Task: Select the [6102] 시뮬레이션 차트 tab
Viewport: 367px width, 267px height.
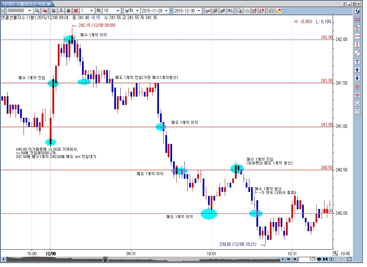Action: (x=27, y=4)
